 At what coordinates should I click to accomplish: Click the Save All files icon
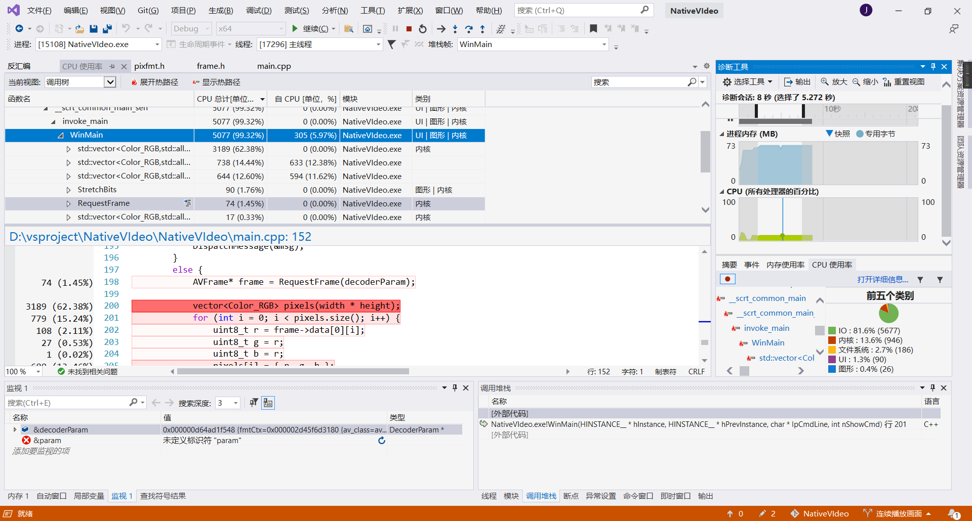tap(107, 29)
